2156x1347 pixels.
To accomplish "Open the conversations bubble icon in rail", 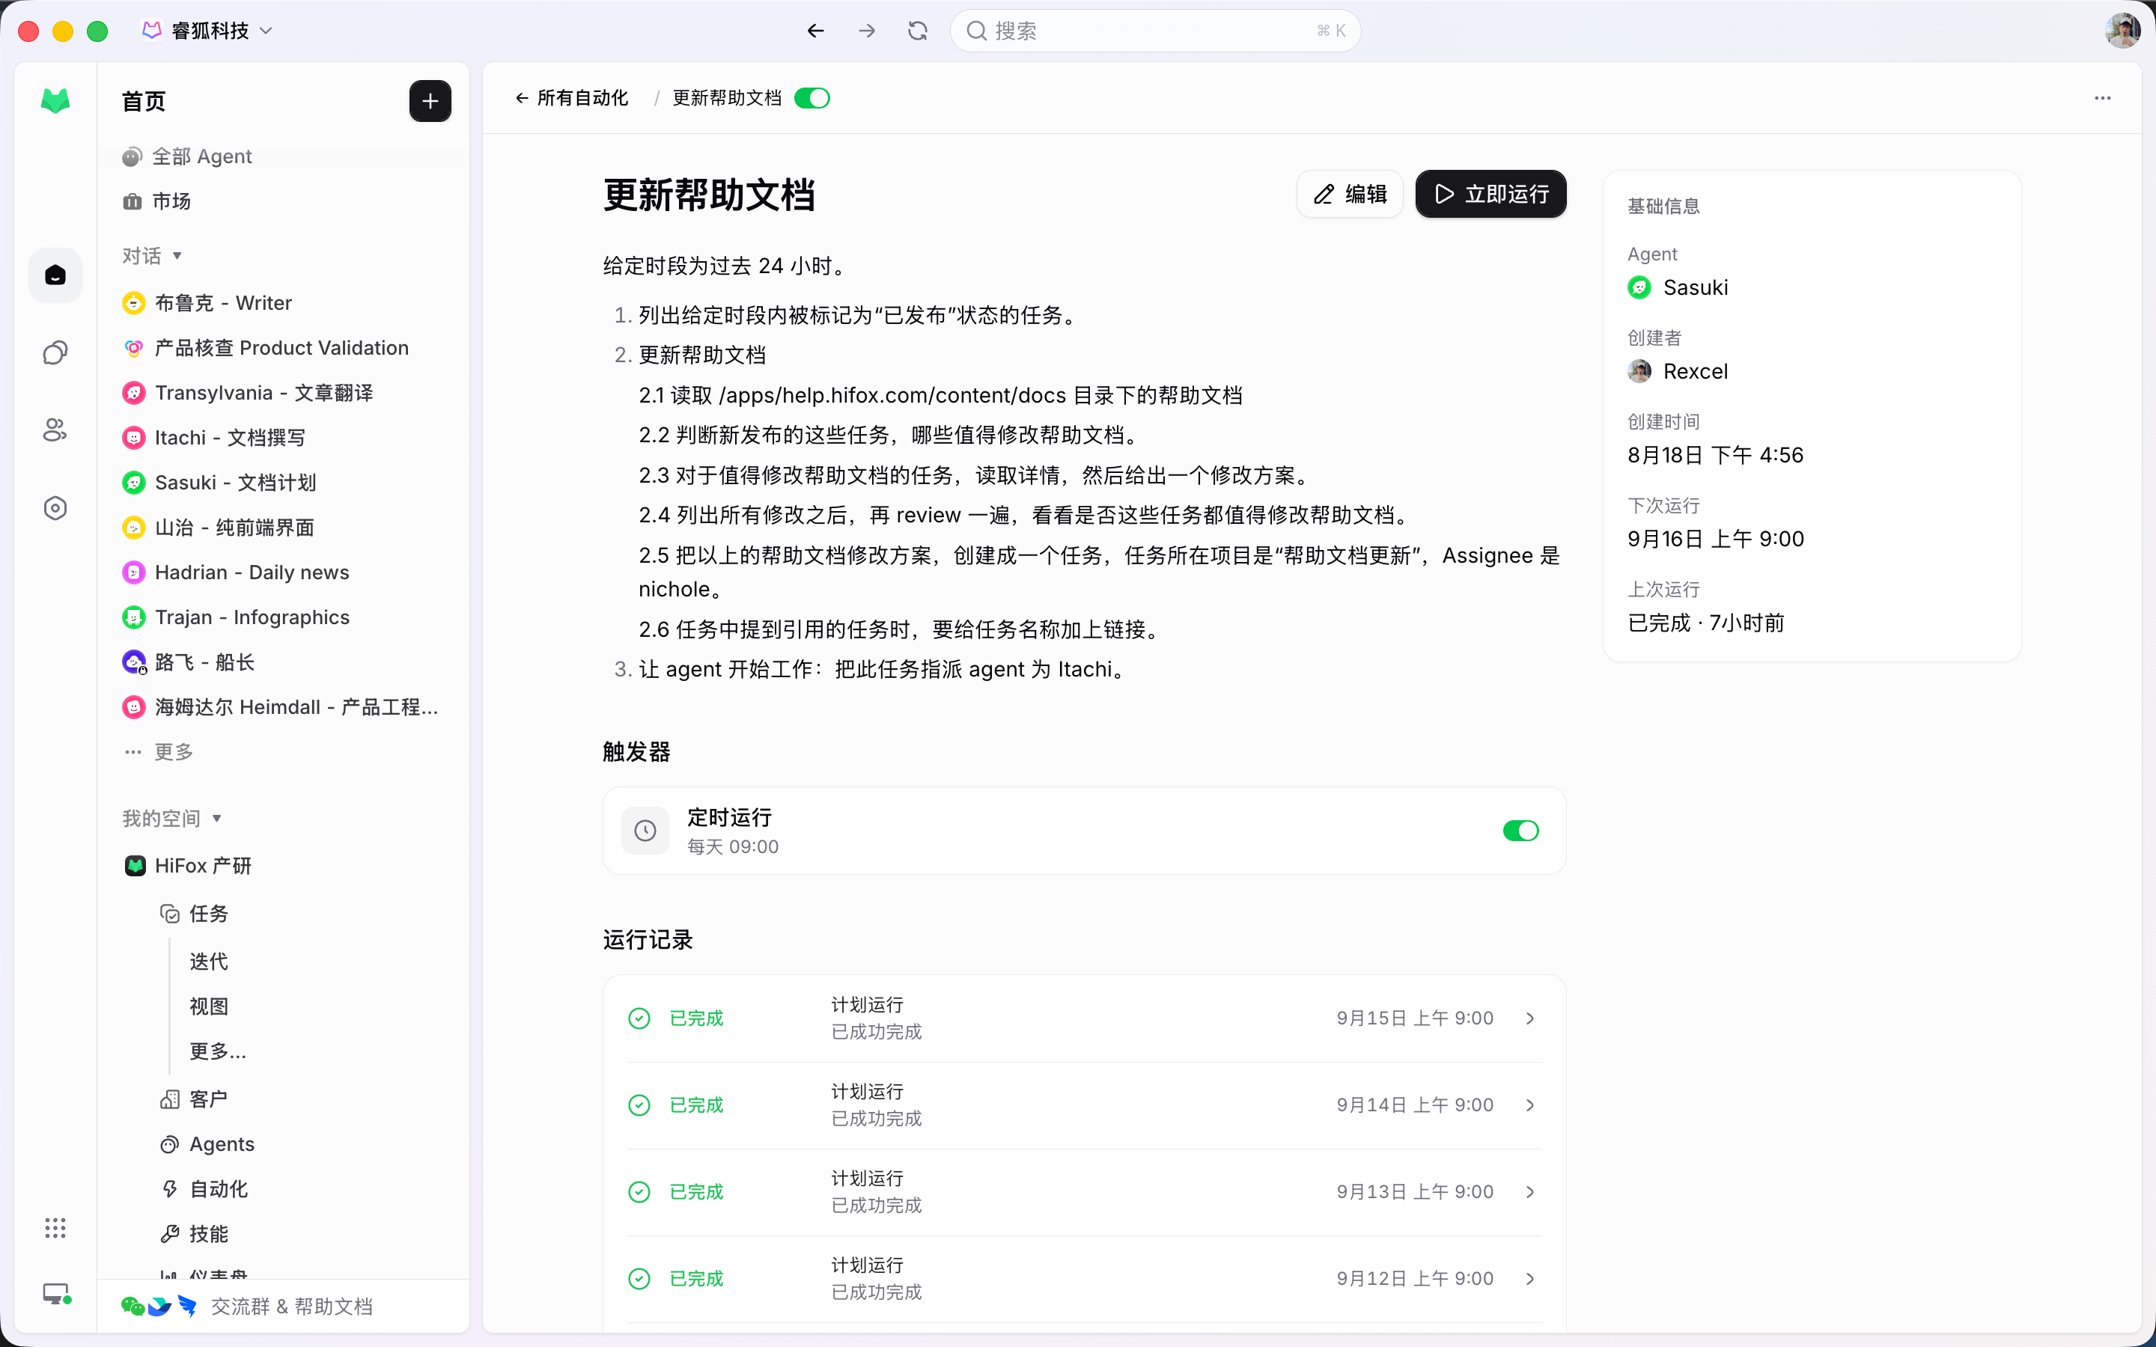I will click(55, 352).
